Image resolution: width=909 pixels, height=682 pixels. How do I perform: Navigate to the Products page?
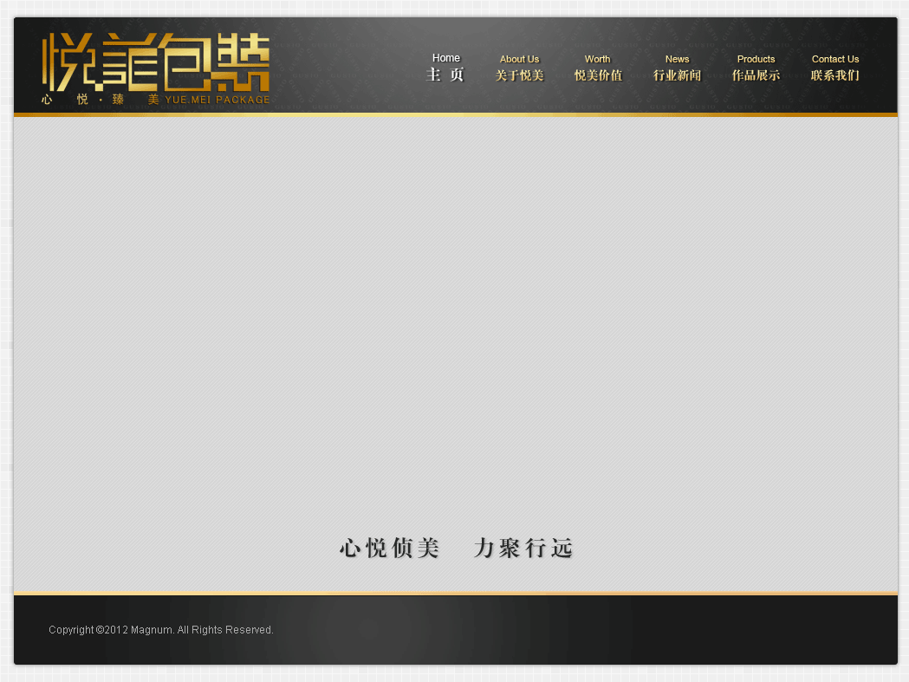(x=756, y=59)
